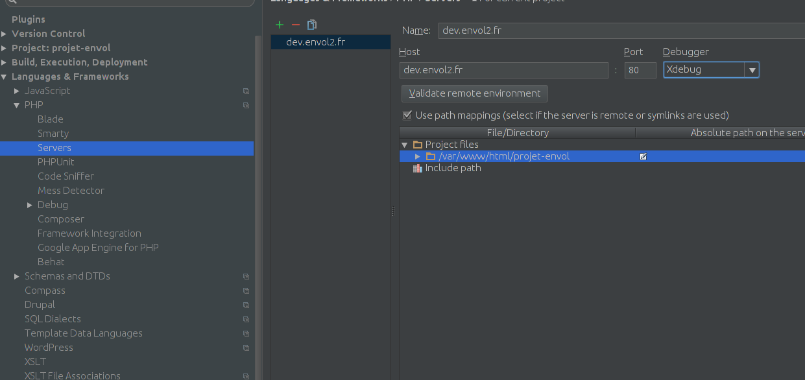The width and height of the screenshot is (805, 380).
Task: Click File/Directory column header
Action: [x=518, y=133]
